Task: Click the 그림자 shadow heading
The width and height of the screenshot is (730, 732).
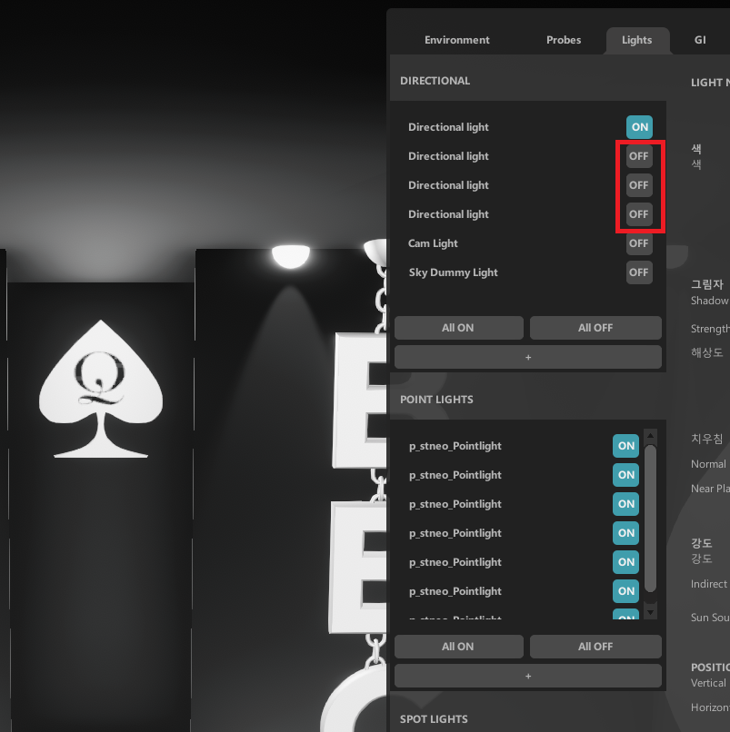Action: point(707,284)
